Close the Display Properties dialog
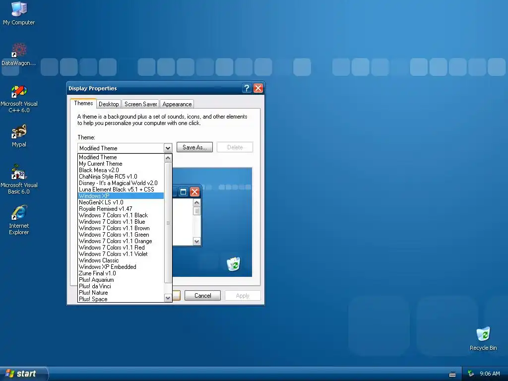The height and width of the screenshot is (381, 508). [x=258, y=88]
